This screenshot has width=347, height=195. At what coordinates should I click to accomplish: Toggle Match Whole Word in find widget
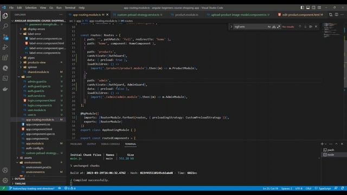[x=274, y=27]
